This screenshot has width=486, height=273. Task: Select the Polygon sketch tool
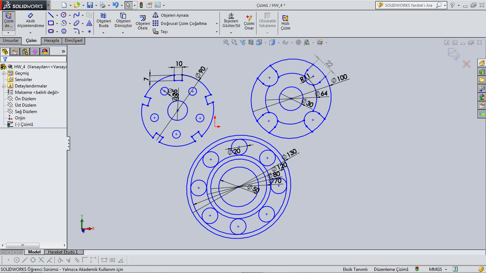pyautogui.click(x=64, y=31)
